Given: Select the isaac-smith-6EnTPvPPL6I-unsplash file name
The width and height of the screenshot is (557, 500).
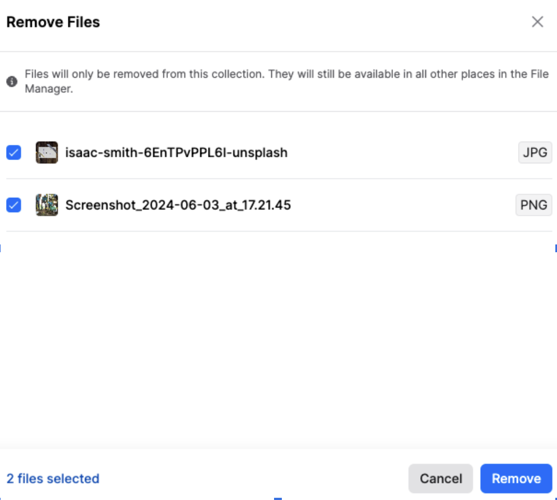Looking at the screenshot, I should coord(176,153).
